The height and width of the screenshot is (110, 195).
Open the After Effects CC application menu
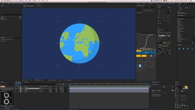(x=7, y=1)
